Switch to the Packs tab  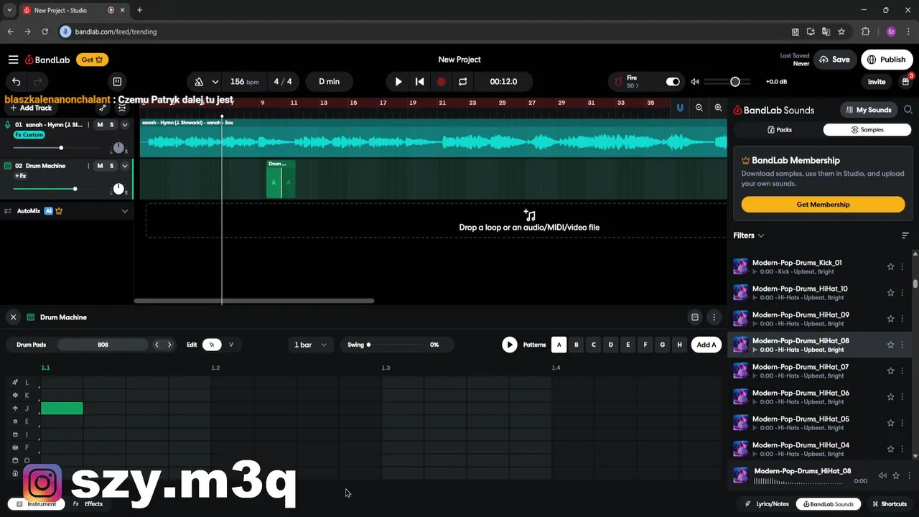coord(779,130)
